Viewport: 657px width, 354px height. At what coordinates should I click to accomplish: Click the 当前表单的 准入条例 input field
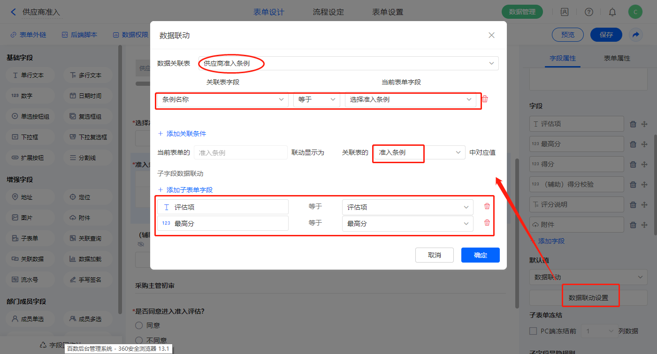(240, 153)
